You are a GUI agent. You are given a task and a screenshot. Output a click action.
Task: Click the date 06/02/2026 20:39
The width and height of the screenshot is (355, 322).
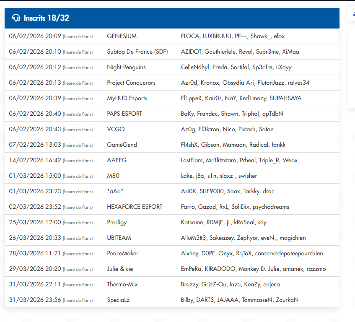pos(35,98)
